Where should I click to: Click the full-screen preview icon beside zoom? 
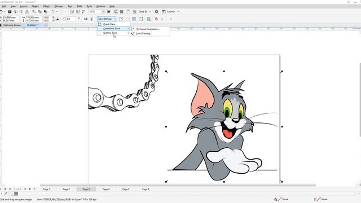tap(109, 11)
